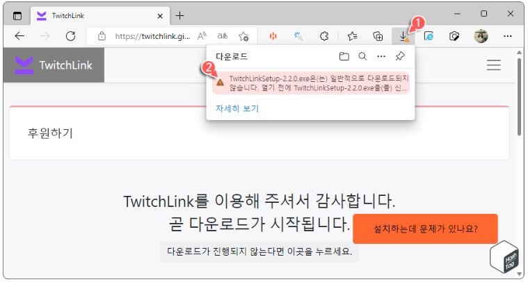
Task: Open the Collections icon
Action: tap(378, 36)
